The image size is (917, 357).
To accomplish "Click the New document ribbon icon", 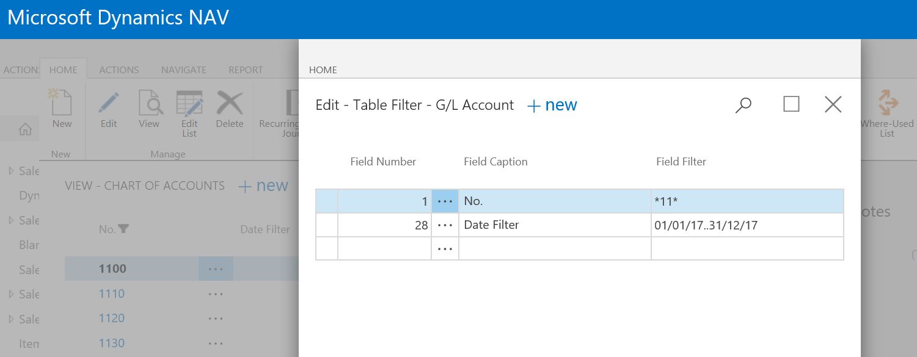I will [x=62, y=103].
